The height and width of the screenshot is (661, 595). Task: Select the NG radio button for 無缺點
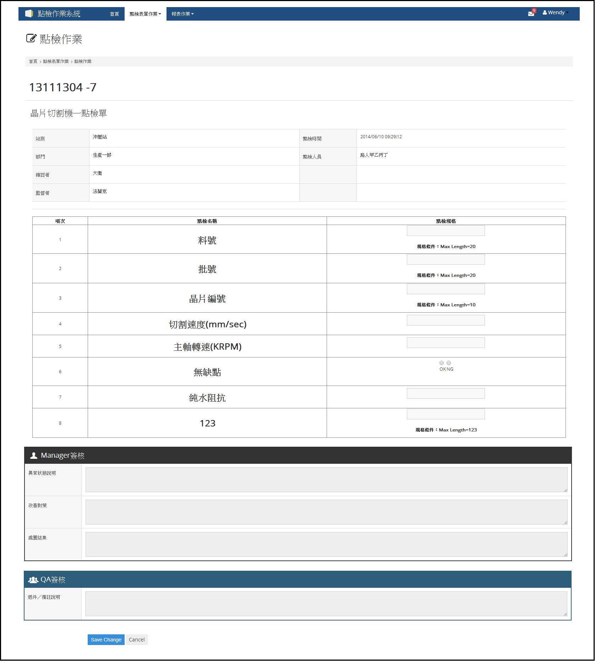[449, 362]
